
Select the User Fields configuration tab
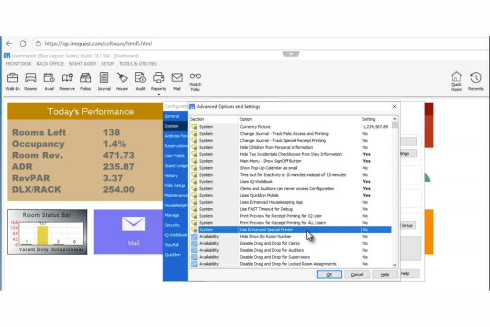pyautogui.click(x=175, y=156)
